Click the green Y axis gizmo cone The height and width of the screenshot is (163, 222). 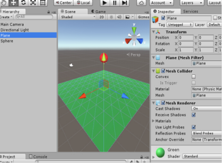[134, 30]
